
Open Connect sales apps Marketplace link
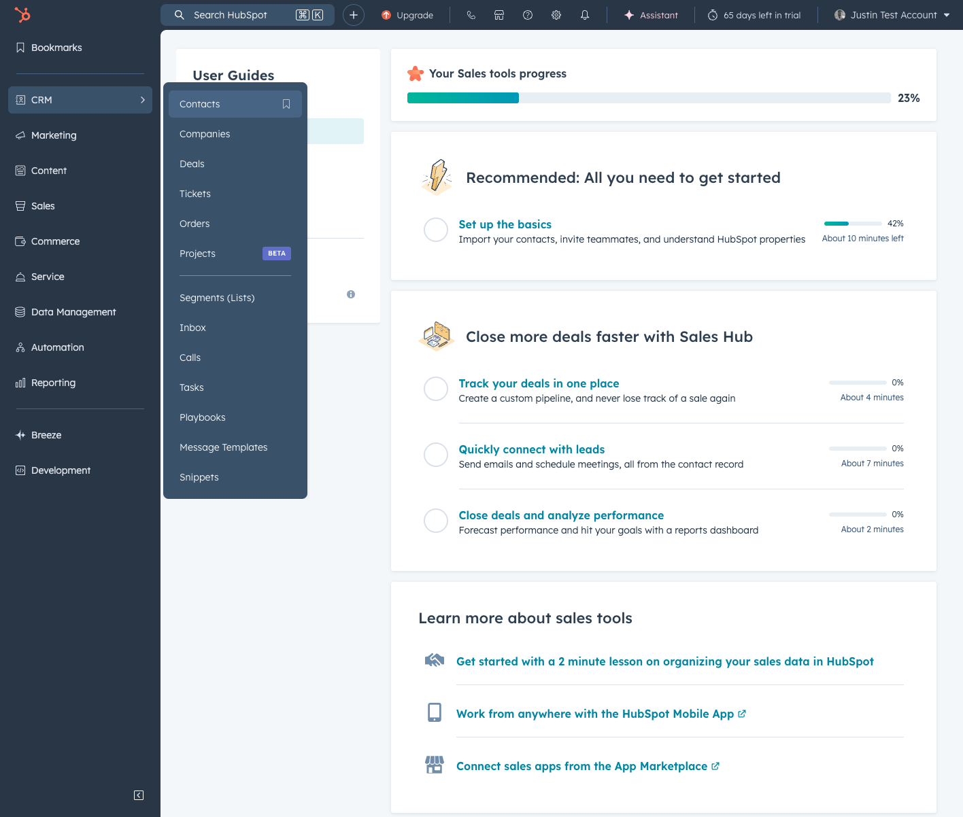(x=588, y=766)
